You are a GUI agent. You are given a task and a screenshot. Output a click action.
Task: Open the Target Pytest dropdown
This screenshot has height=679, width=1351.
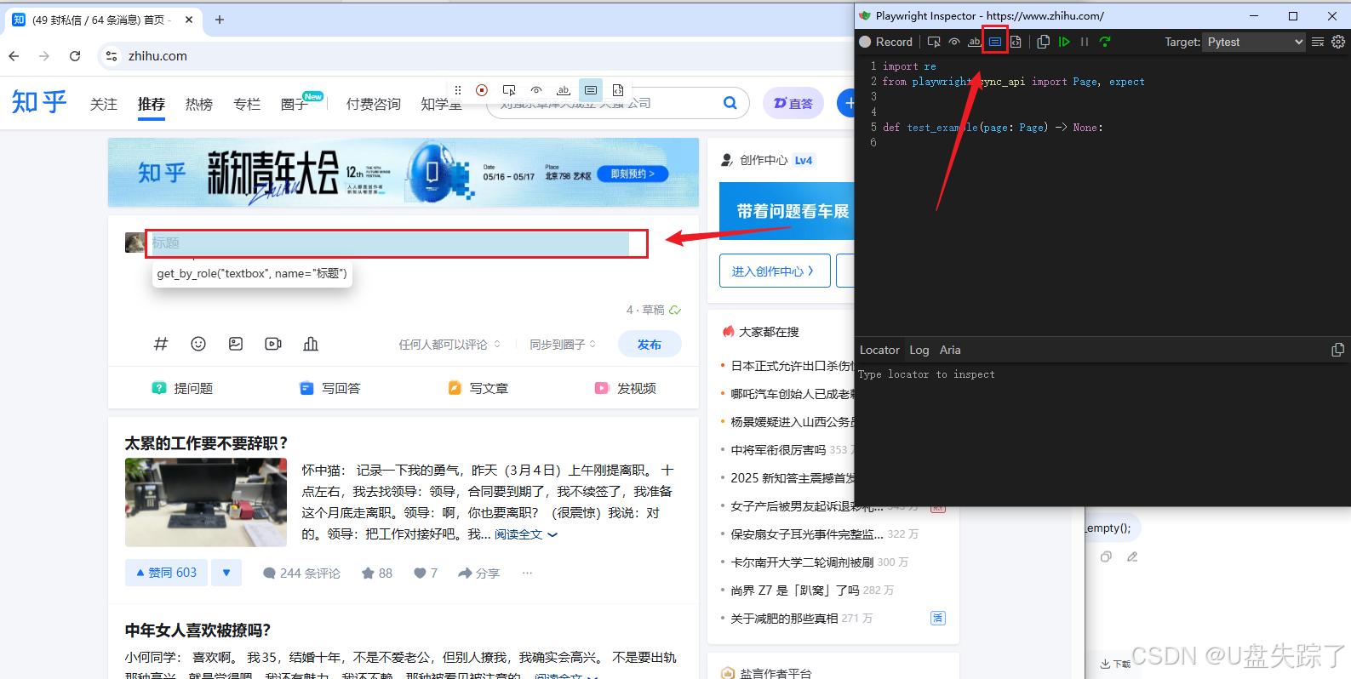click(1254, 42)
